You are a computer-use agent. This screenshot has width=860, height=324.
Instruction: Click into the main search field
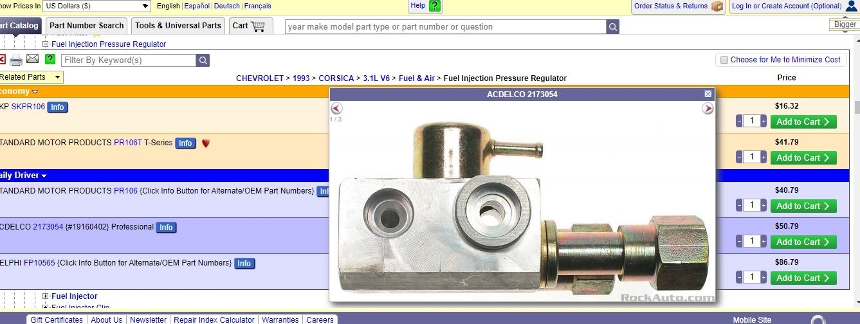(x=446, y=27)
